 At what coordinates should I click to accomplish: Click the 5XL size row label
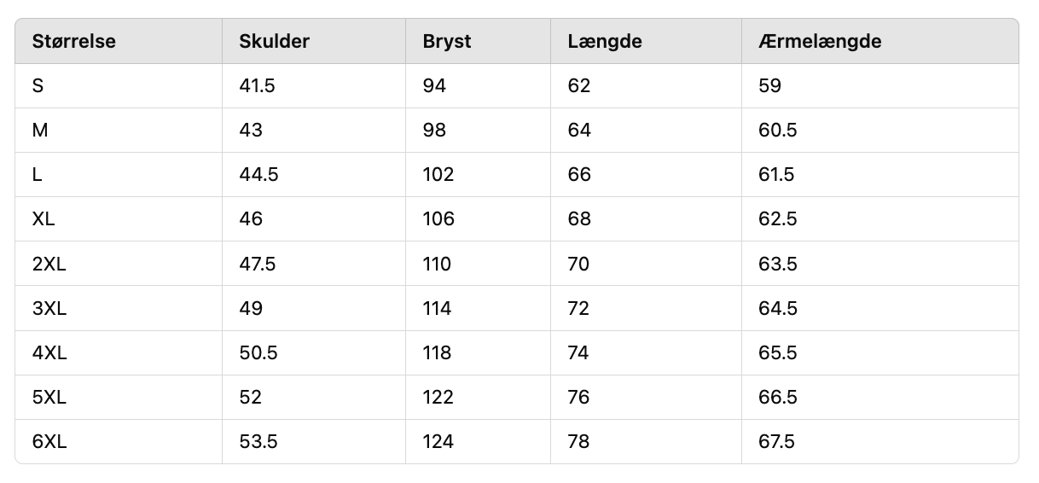point(49,398)
